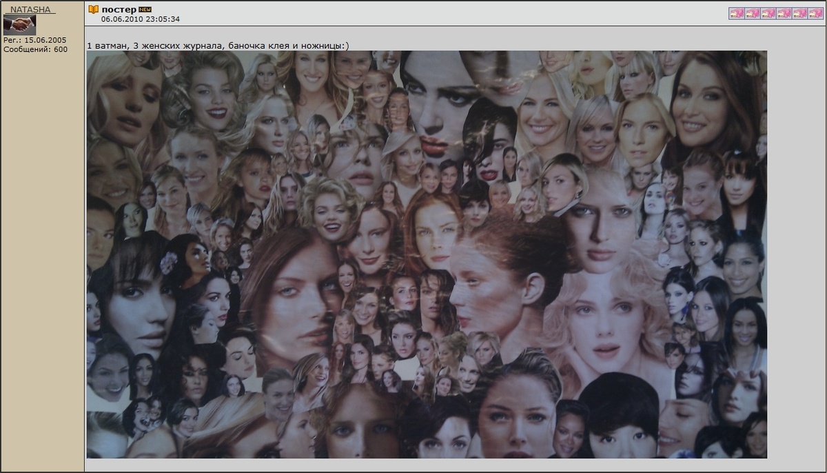Click the rightmost pink icon in post header

click(x=816, y=13)
